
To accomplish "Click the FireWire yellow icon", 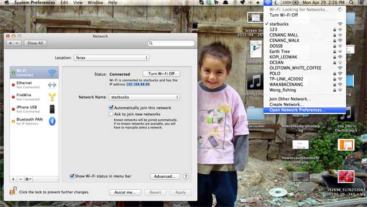I will [52, 97].
